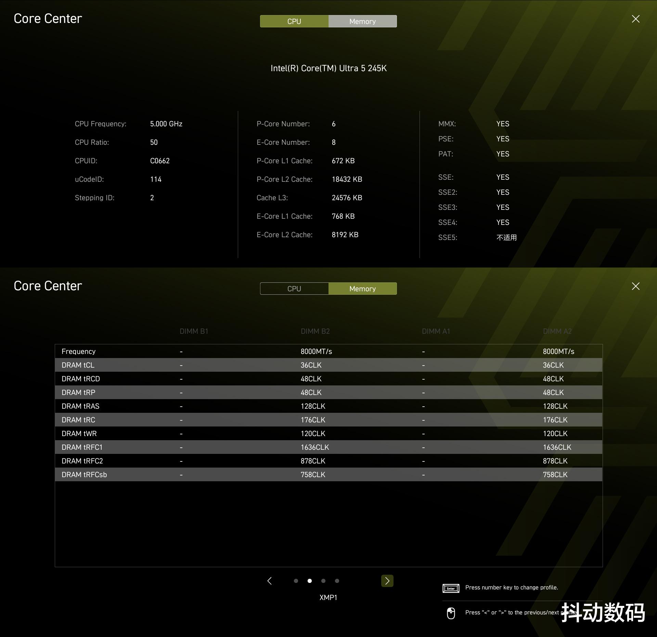Select the first profile page dot
Screen dimensions: 657x637
[x=296, y=581]
